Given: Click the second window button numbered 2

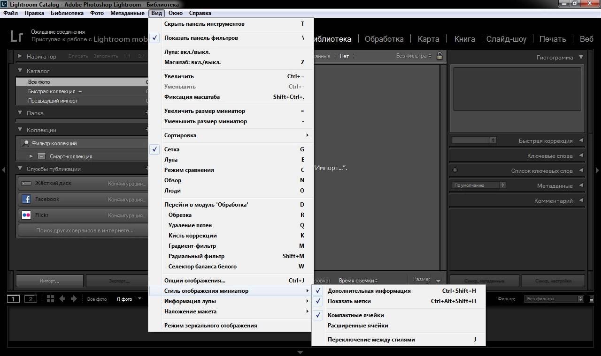Looking at the screenshot, I should click(x=31, y=299).
